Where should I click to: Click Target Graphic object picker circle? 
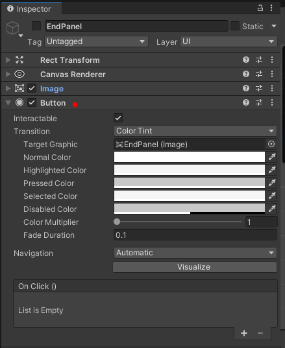coord(271,144)
